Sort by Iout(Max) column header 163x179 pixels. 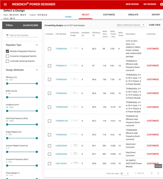pyautogui.click(x=86, y=34)
